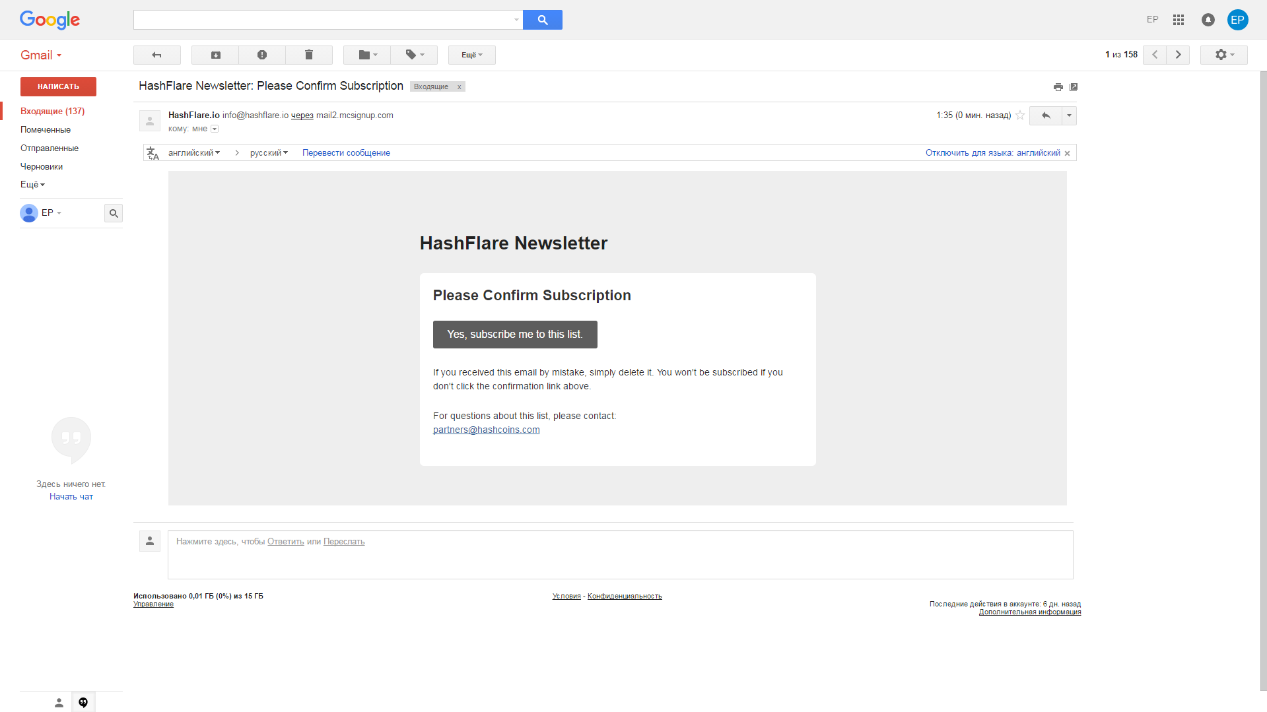Image resolution: width=1267 pixels, height=712 pixels.
Task: Open the Ещё toolbar menu
Action: pos(472,55)
